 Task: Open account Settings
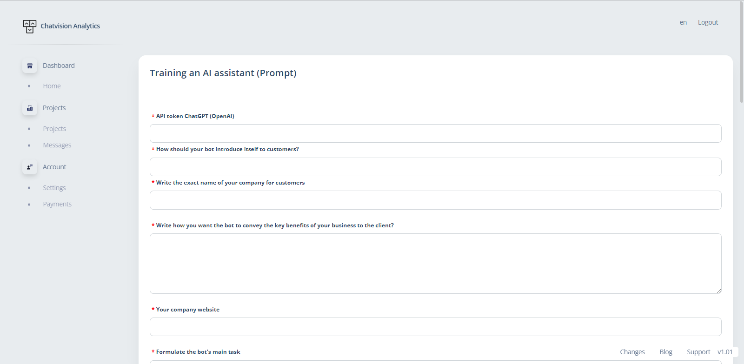coord(54,188)
